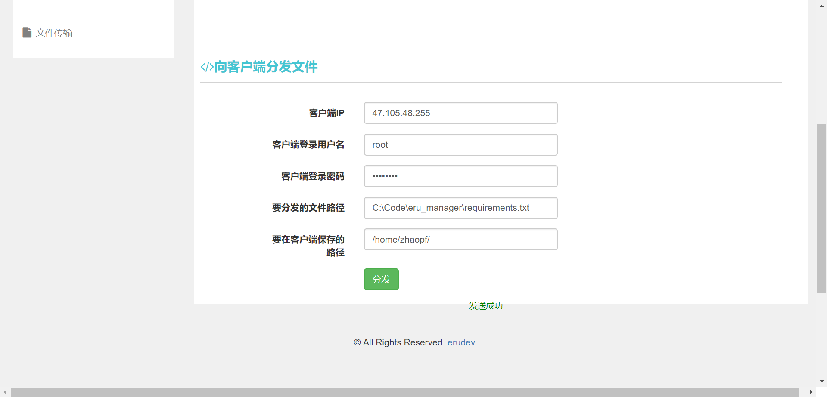Click the file icon beside 文件传输

[27, 33]
